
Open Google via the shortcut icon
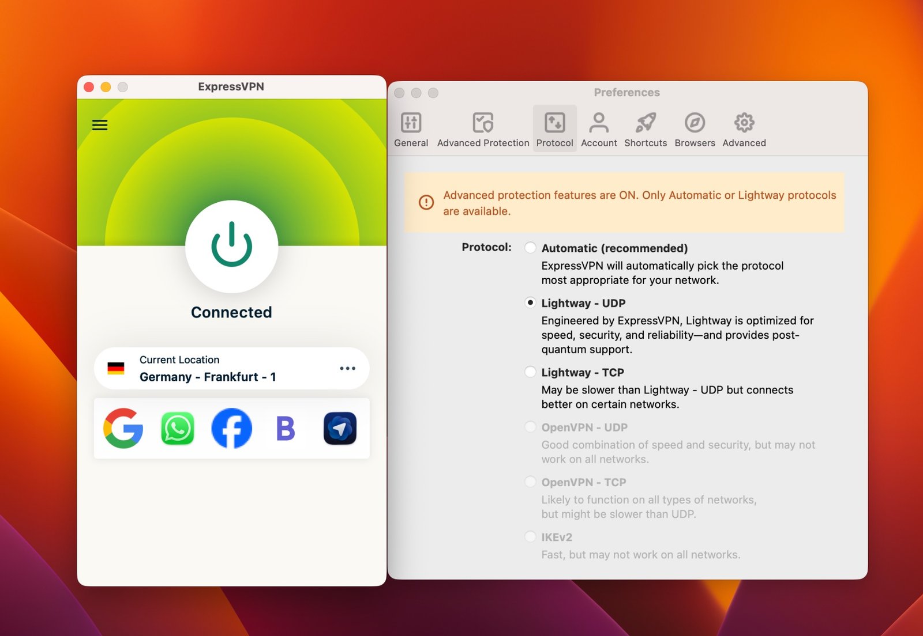tap(122, 428)
